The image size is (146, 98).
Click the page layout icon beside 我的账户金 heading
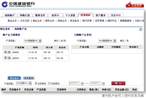tap(141, 30)
